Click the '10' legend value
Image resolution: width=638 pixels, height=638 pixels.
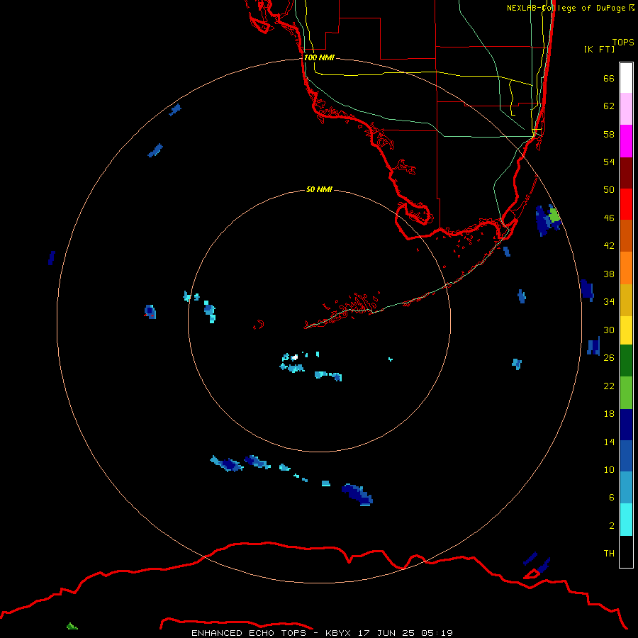point(609,469)
